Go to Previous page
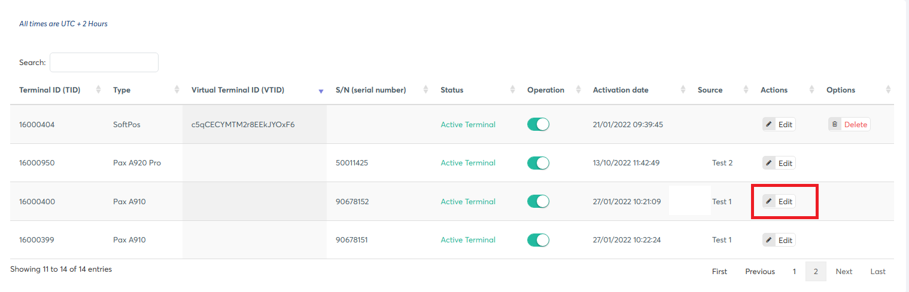Screen dimensions: 909x292 760,272
